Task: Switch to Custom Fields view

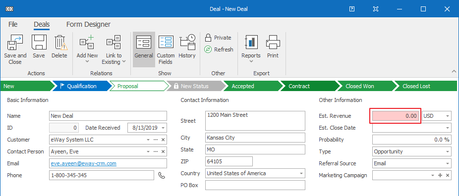Action: click(x=166, y=49)
